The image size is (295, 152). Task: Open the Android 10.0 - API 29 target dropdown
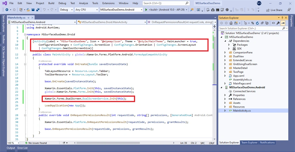click(186, 10)
